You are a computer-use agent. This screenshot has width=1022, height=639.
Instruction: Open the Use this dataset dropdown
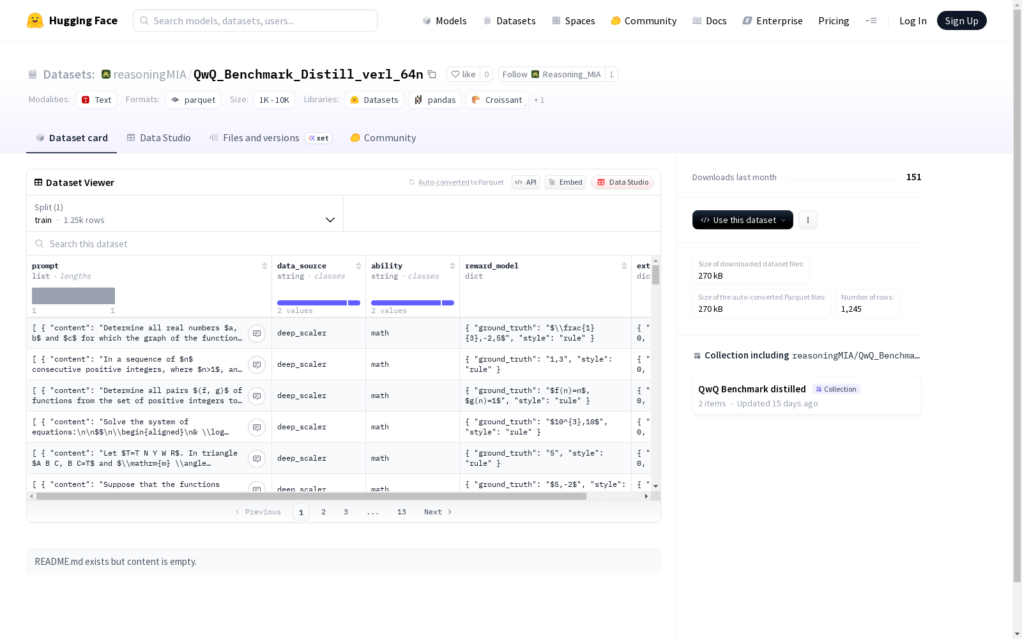pos(743,220)
